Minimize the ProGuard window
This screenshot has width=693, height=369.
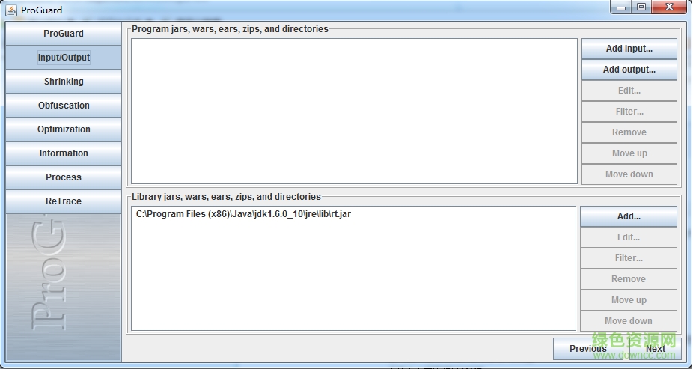point(621,7)
